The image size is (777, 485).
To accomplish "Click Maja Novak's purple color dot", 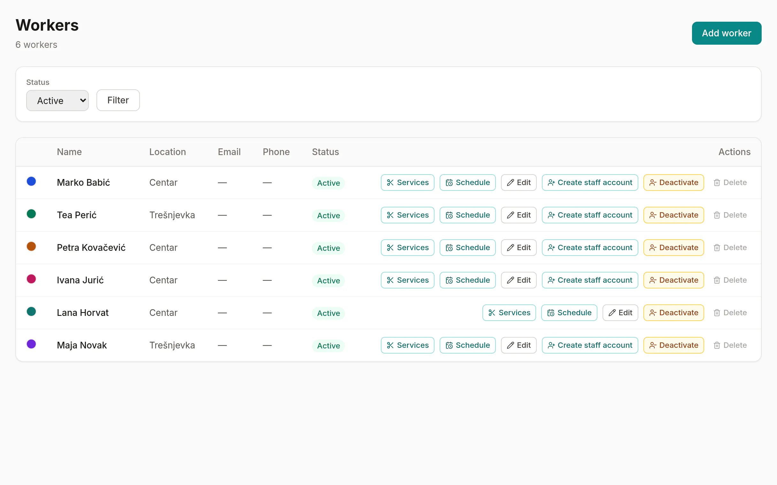I will click(31, 344).
